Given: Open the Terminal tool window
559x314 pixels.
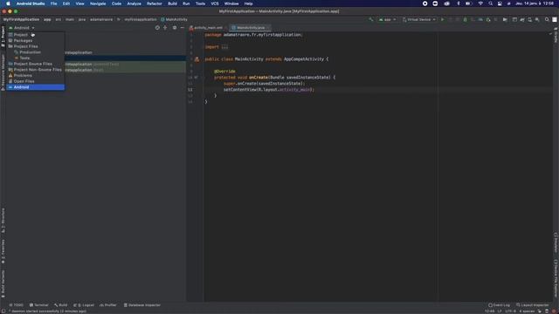Looking at the screenshot, I should (x=38, y=305).
